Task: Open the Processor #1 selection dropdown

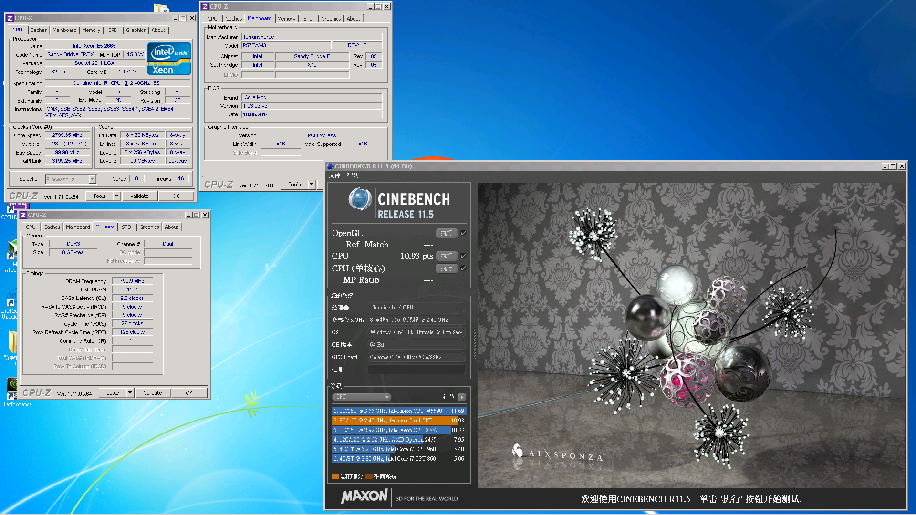Action: pyautogui.click(x=93, y=179)
